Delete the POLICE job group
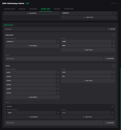The image size is (121, 130). [x=113, y=66]
